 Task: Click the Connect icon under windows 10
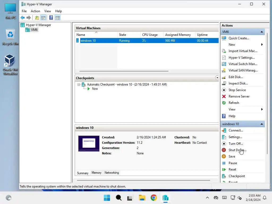224,130
